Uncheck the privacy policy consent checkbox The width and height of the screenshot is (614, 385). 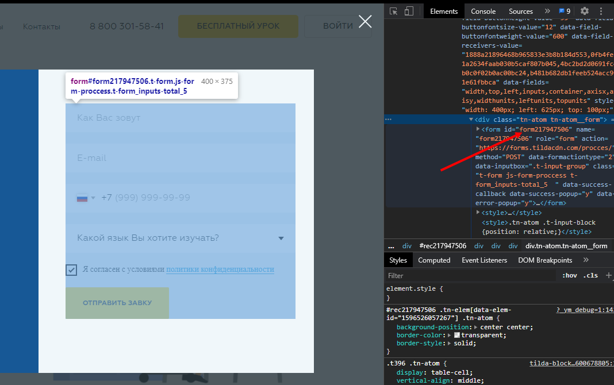point(71,269)
